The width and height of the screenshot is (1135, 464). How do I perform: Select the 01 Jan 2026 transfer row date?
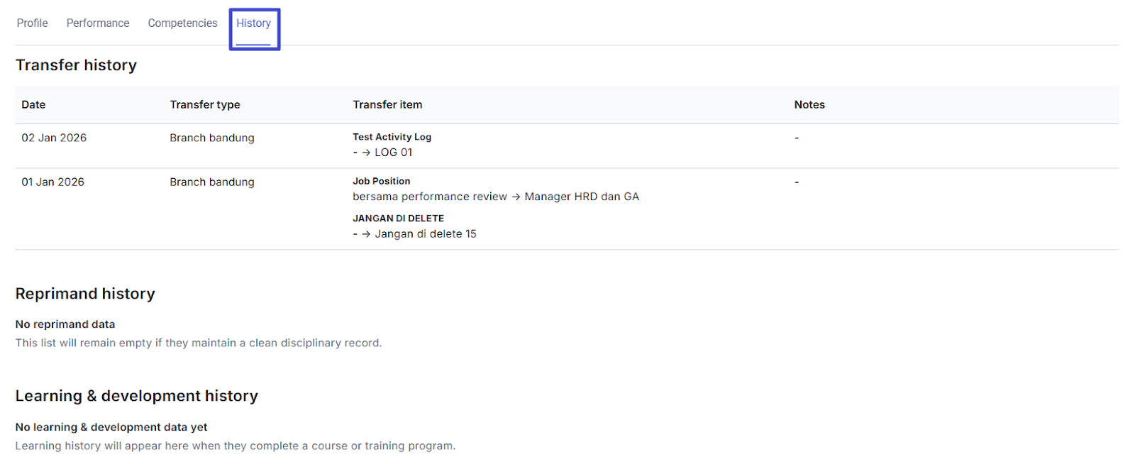52,182
